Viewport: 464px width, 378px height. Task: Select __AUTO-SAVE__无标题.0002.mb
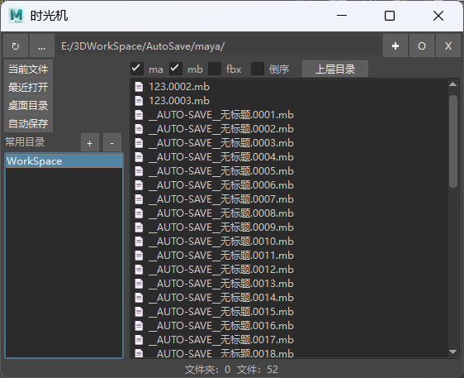(x=221, y=129)
